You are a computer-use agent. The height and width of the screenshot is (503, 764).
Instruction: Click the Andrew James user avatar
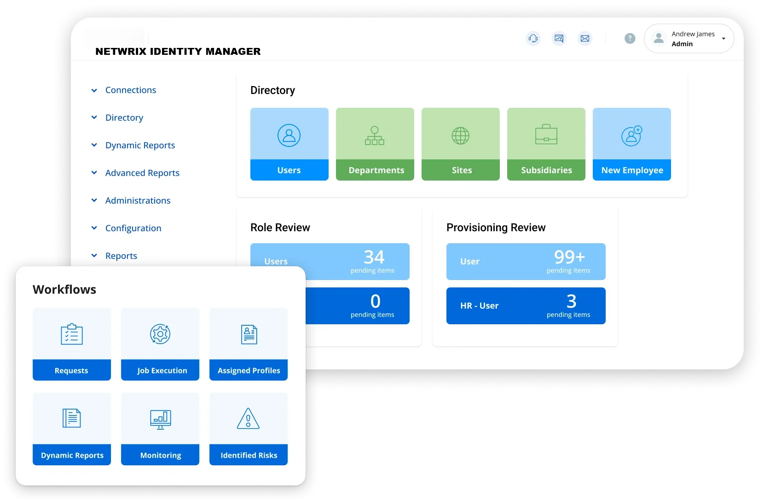659,38
